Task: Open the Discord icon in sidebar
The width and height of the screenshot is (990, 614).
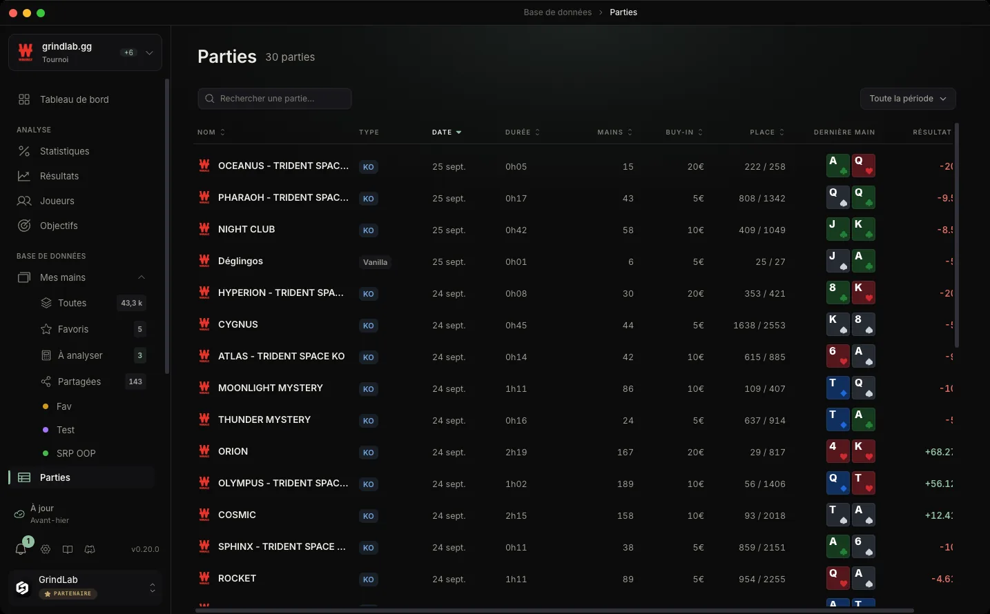Action: click(x=90, y=549)
